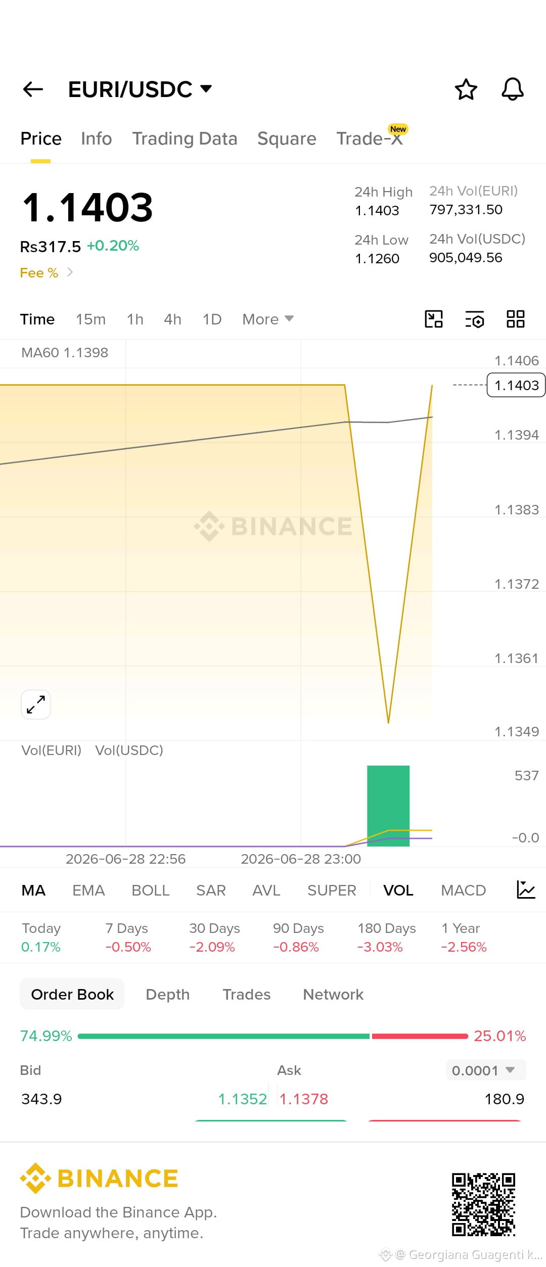Viewport: 546px width, 1267px height.
Task: Open the 0.0001 precision dropdown
Action: (x=486, y=1070)
